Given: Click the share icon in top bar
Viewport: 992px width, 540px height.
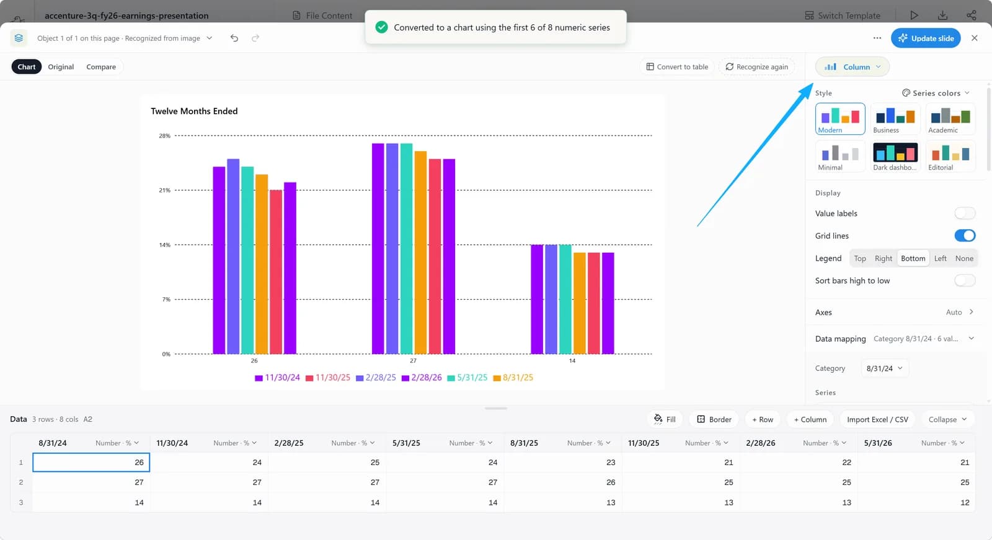Looking at the screenshot, I should click(972, 15).
